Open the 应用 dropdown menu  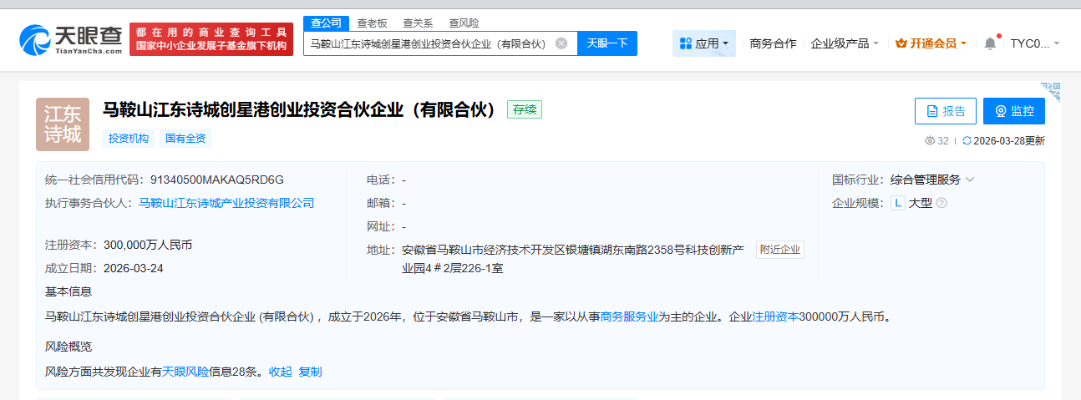click(703, 43)
